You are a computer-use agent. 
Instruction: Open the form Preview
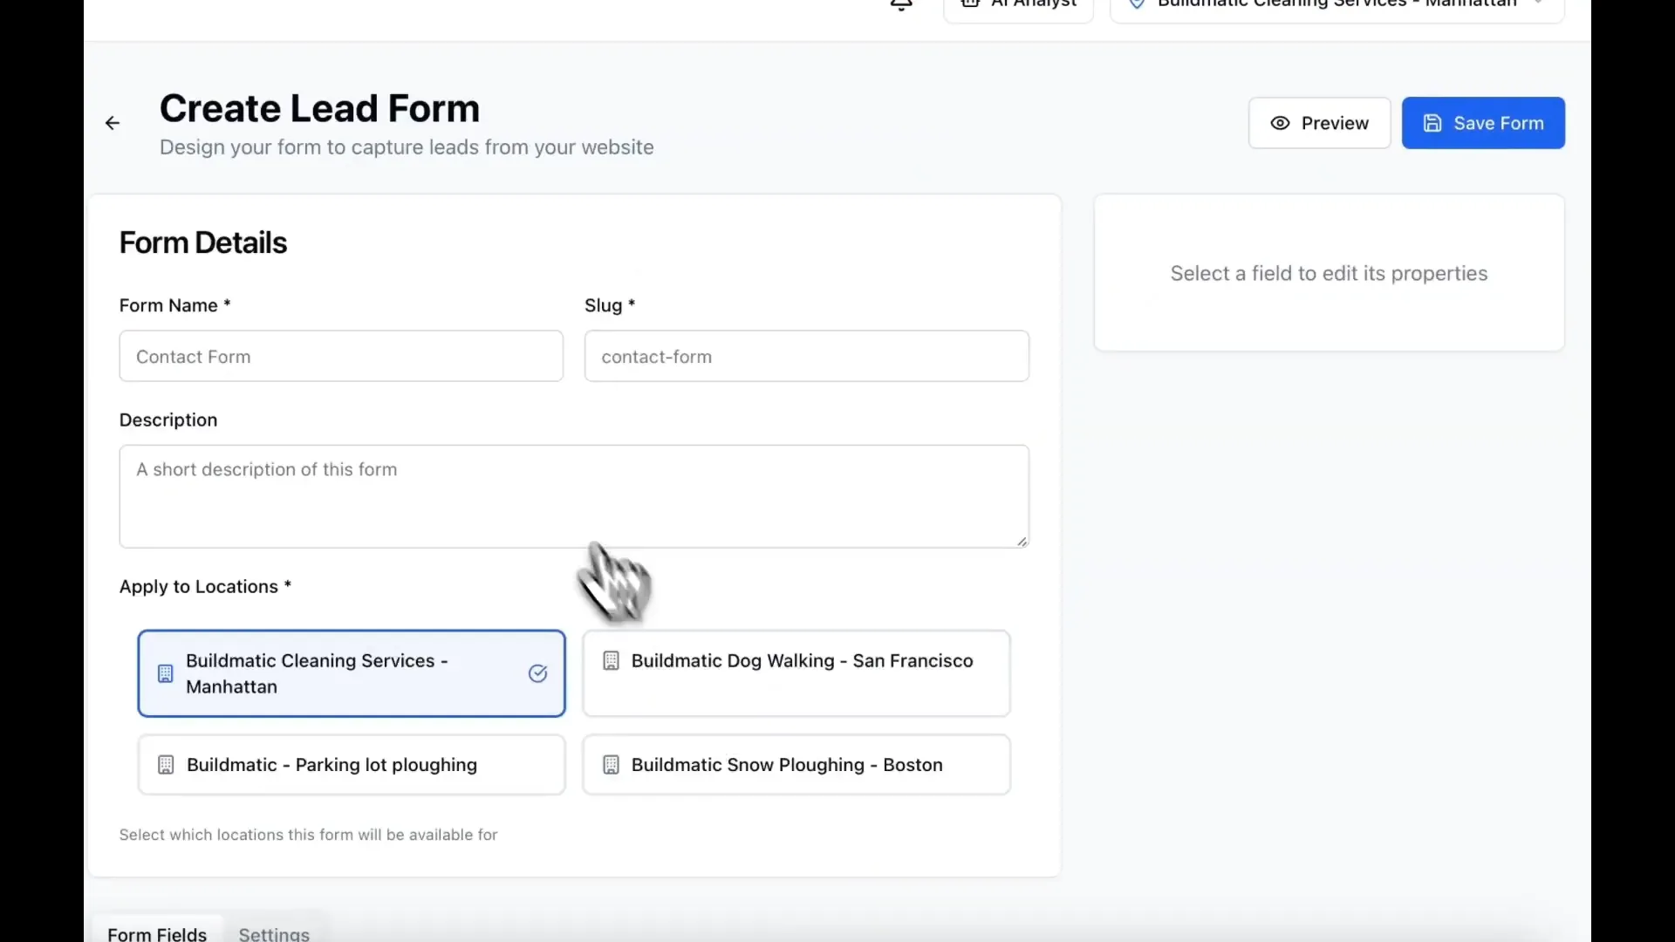(1319, 123)
